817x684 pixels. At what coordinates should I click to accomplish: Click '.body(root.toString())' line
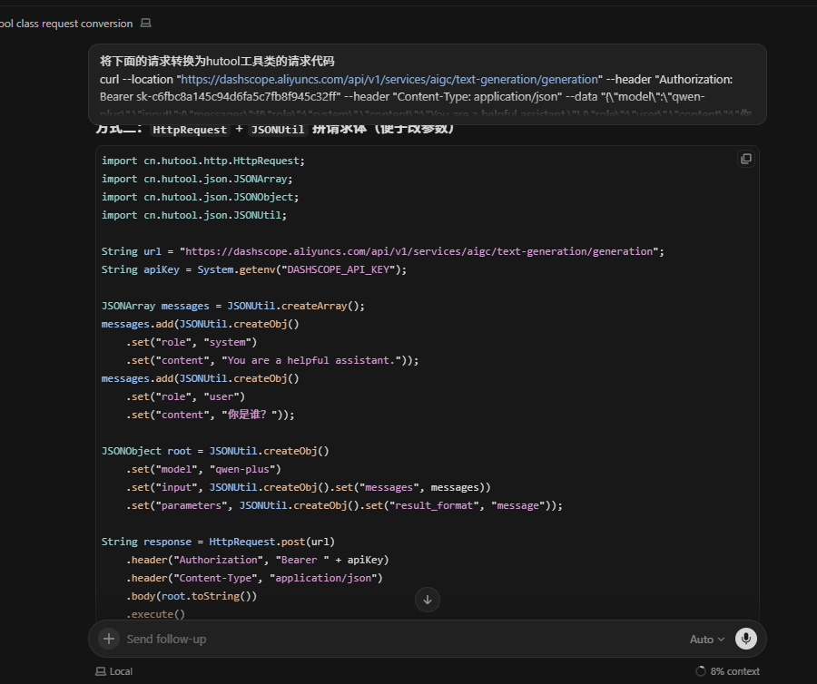(x=192, y=597)
